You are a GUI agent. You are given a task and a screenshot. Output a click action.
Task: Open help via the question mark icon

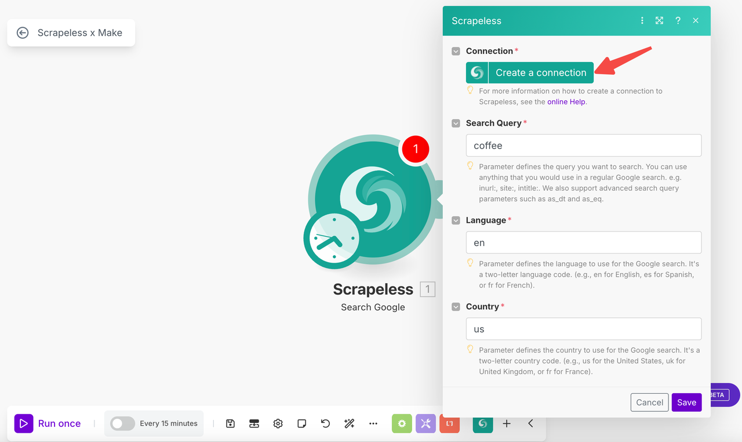tap(678, 20)
